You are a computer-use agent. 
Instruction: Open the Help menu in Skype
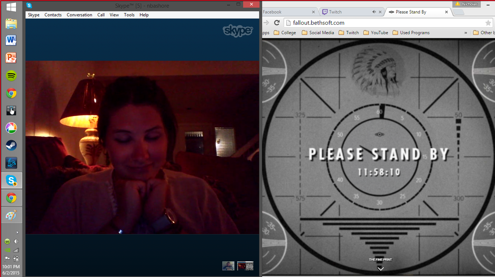click(144, 15)
